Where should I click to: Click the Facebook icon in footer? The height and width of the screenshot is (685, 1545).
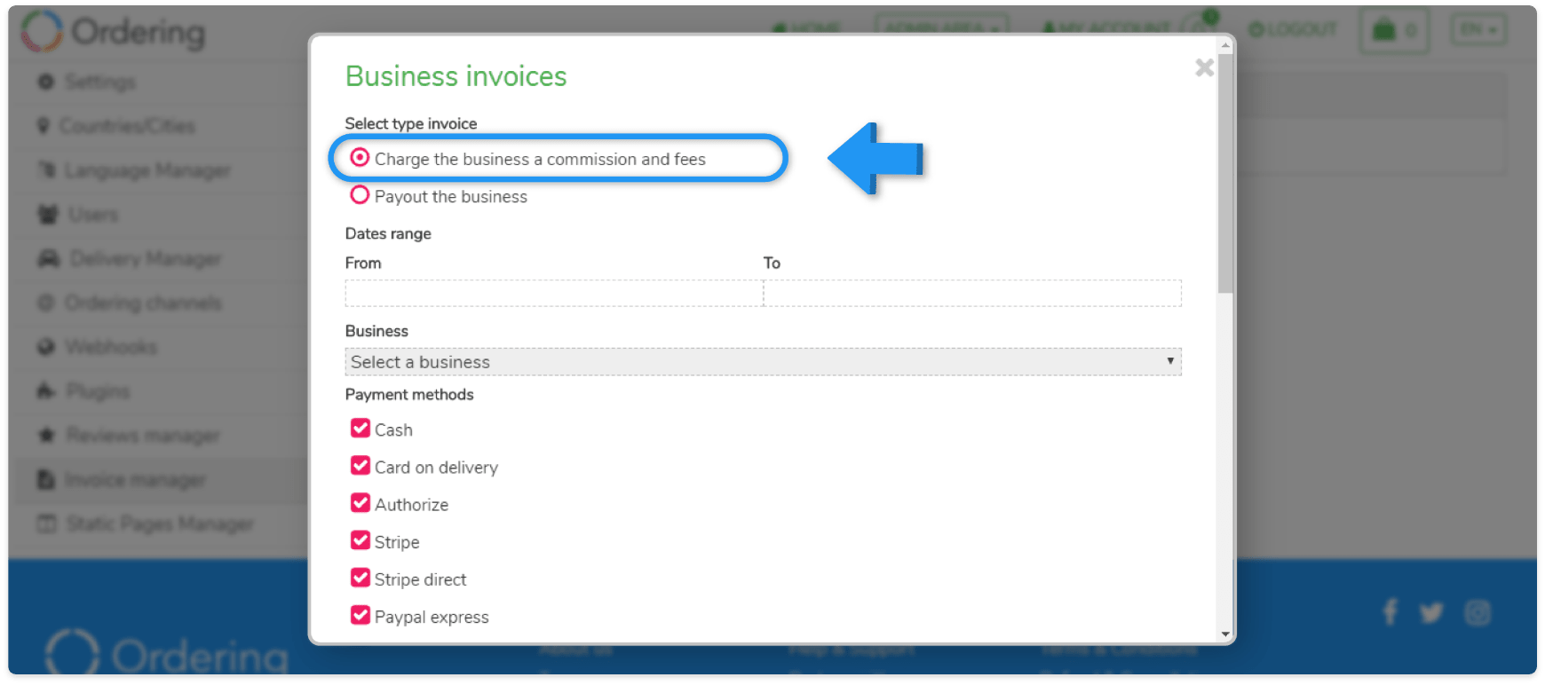pyautogui.click(x=1390, y=612)
